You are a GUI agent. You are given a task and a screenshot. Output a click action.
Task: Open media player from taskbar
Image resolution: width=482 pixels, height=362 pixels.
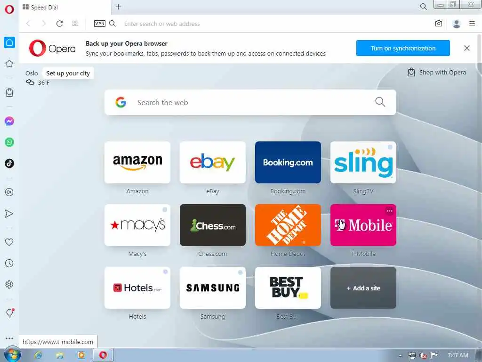[x=81, y=355]
